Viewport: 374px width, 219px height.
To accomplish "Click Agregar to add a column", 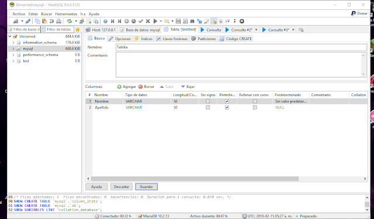I will coord(126,87).
